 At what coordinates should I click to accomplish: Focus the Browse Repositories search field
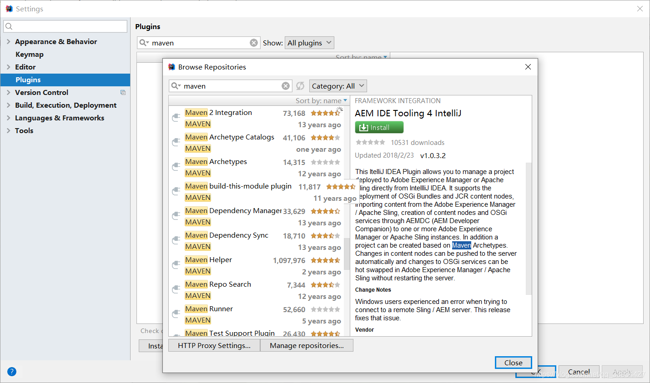pyautogui.click(x=231, y=86)
